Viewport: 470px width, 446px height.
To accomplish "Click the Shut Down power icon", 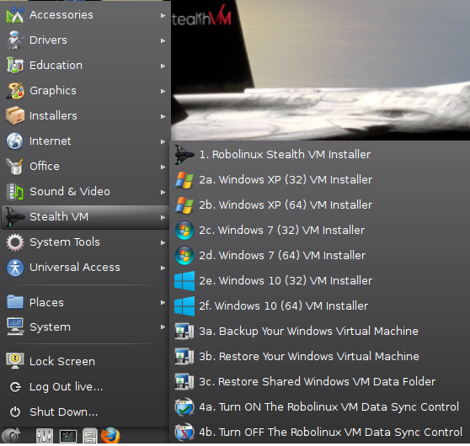I will pos(15,411).
